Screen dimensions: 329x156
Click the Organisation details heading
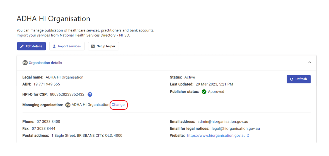[x=45, y=63]
